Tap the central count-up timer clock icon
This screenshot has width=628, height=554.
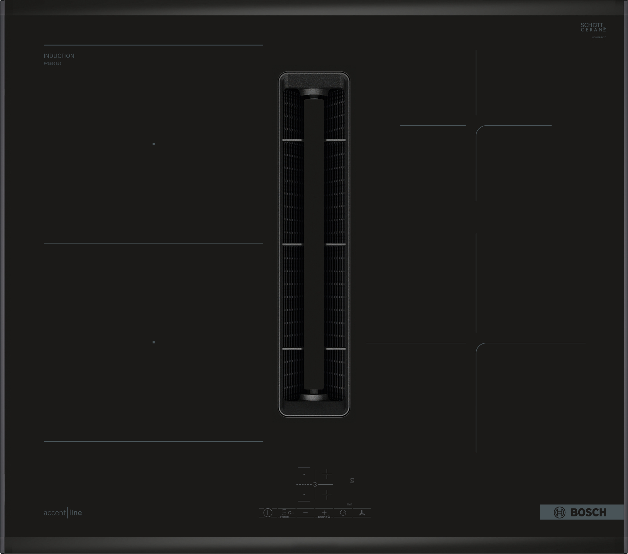coord(315,484)
